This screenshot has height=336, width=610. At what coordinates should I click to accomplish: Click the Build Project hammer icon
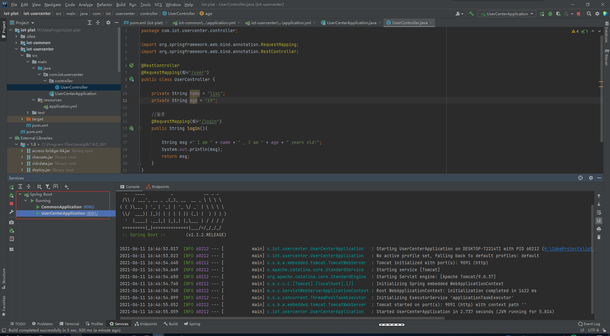point(471,14)
